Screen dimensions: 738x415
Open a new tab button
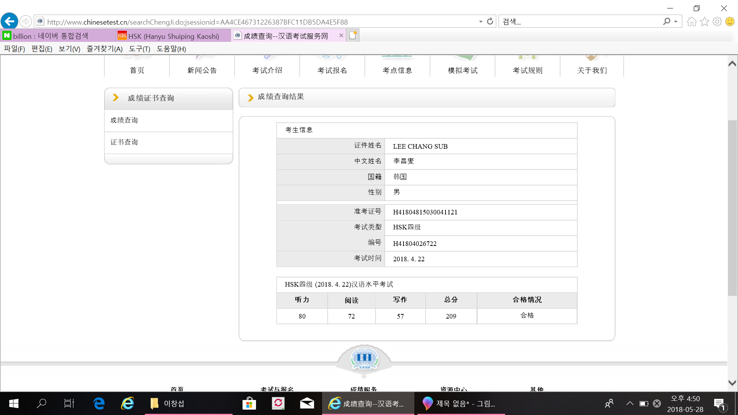(x=353, y=35)
